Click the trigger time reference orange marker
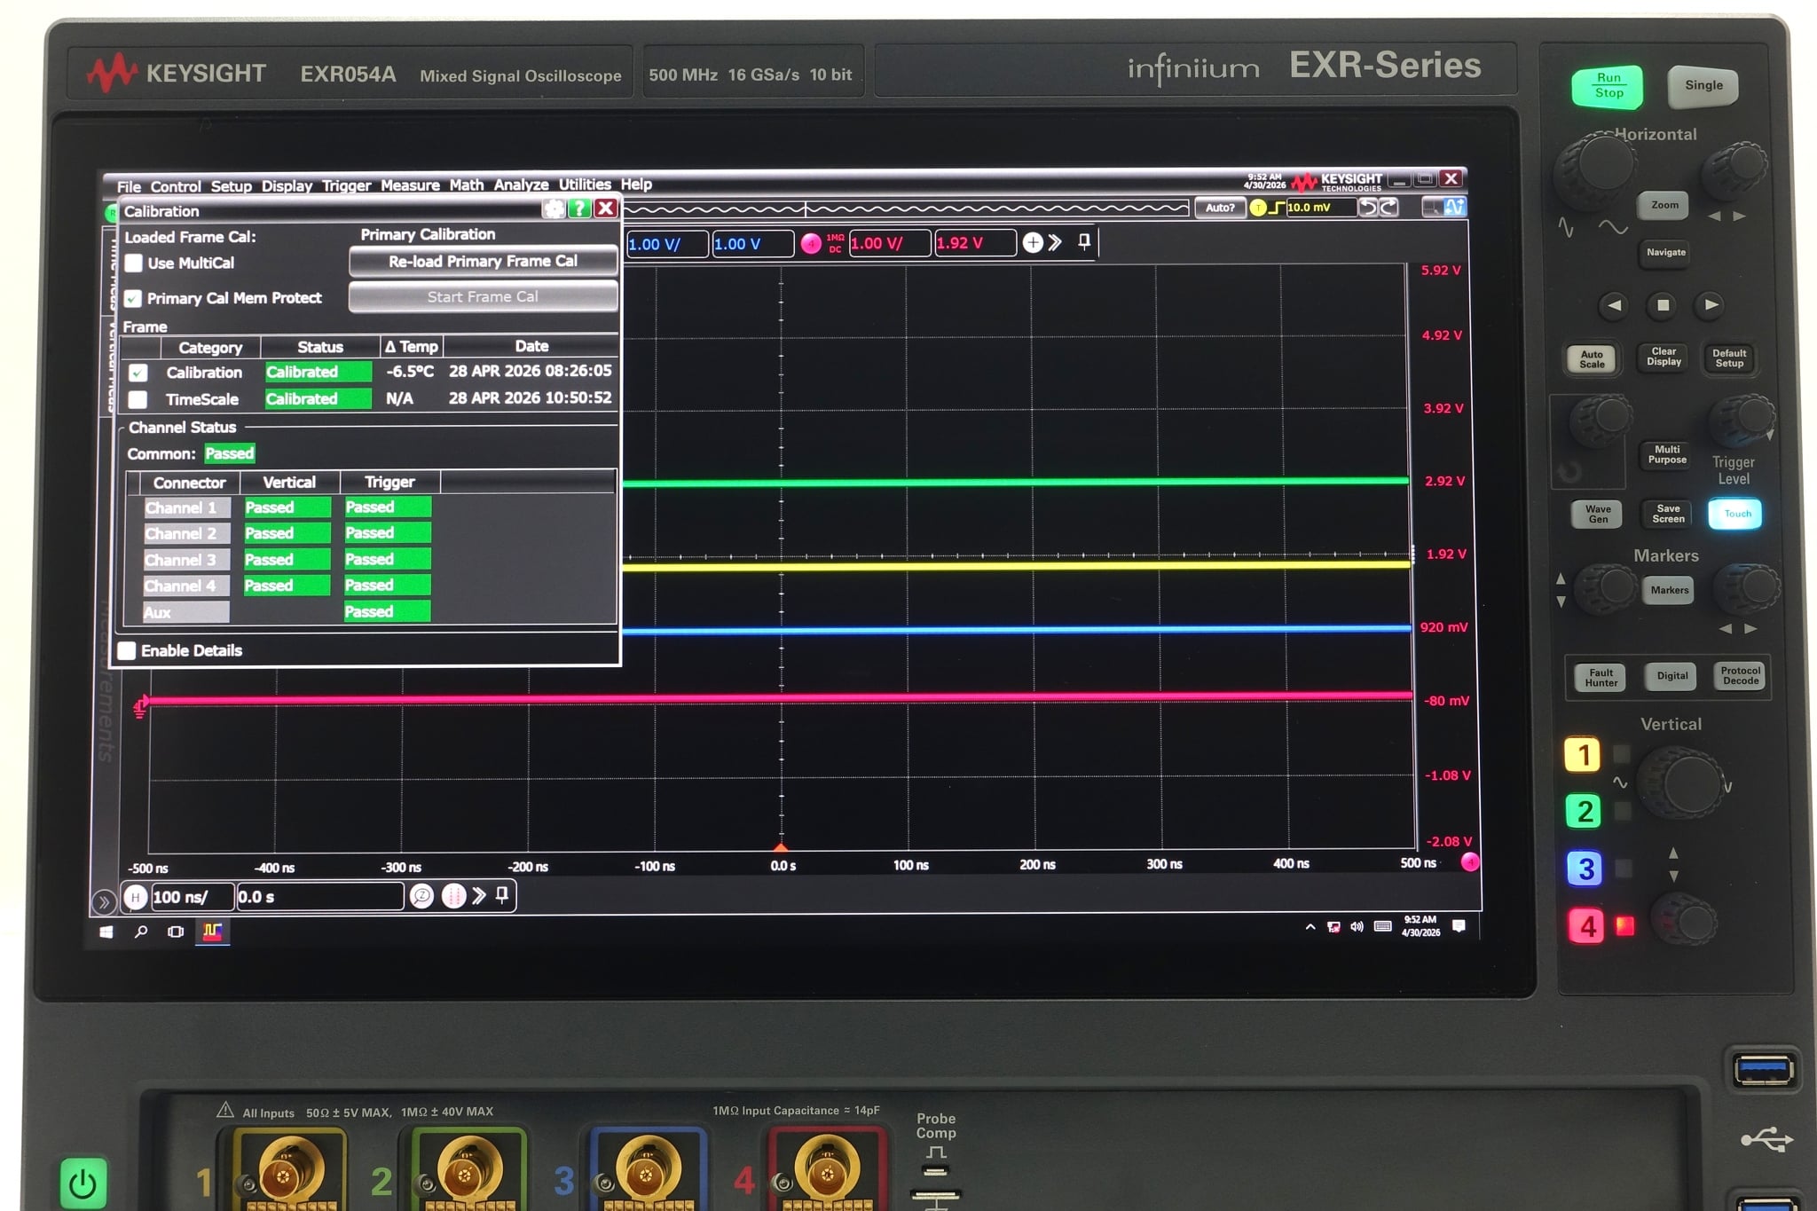The image size is (1817, 1211). (781, 848)
